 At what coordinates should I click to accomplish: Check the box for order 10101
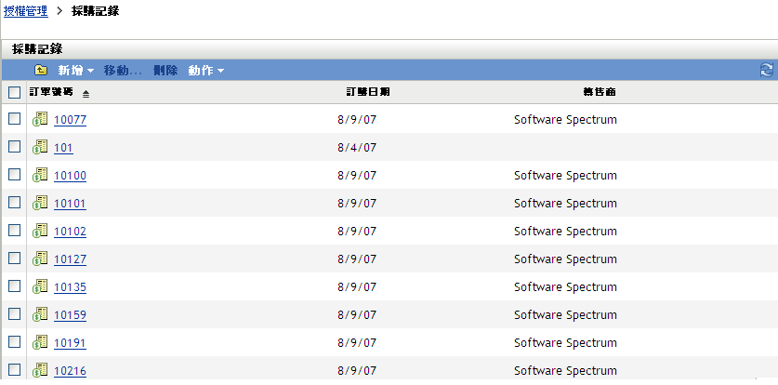[x=14, y=203]
